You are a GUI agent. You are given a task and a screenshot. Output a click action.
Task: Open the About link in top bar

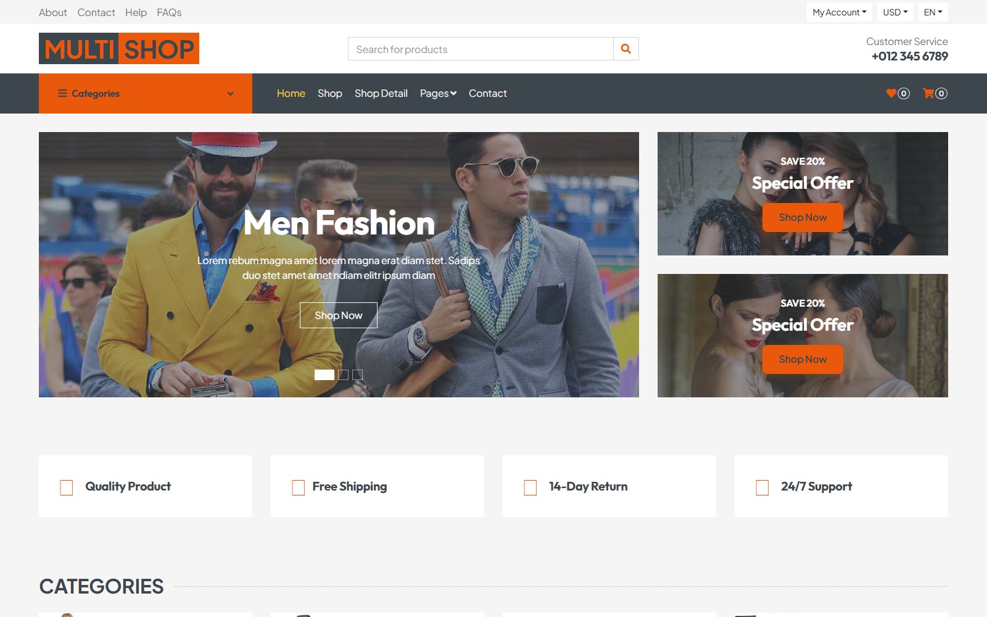[53, 12]
